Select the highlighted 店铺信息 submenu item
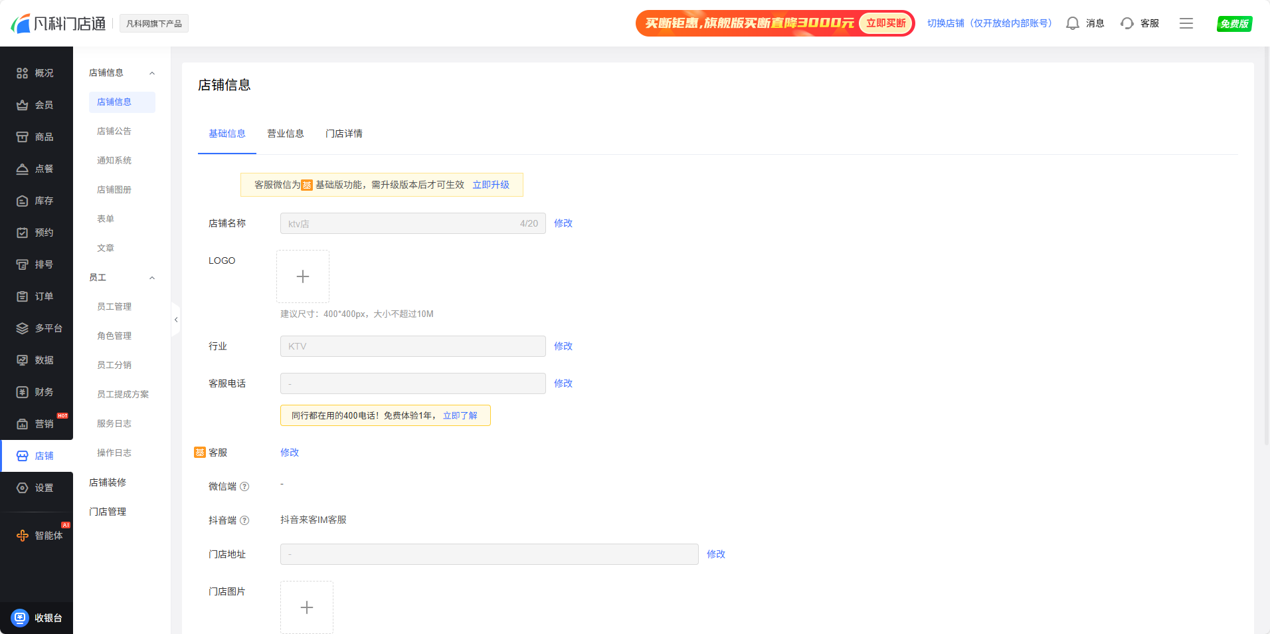The height and width of the screenshot is (634, 1270). 122,102
